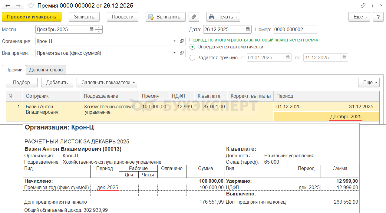386x213 pixels.
Task: Expand the Вид премии dropdown list
Action: 175,53
